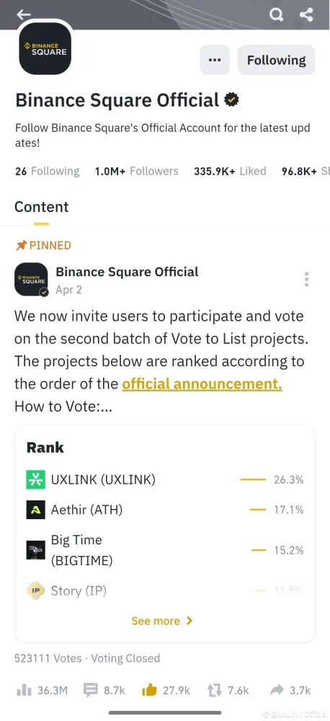Open the three-dot profile options button

[x=214, y=60]
